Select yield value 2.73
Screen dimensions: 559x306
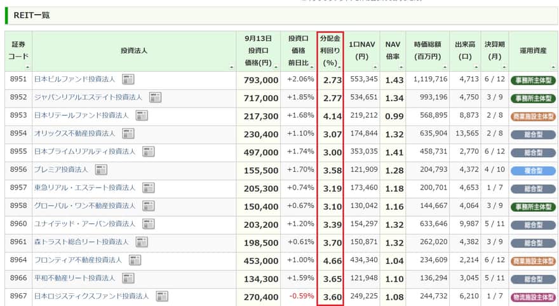[x=332, y=80]
